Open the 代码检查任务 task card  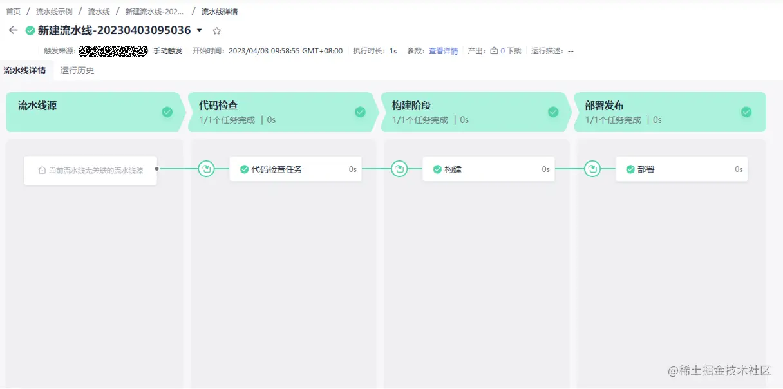coord(296,169)
